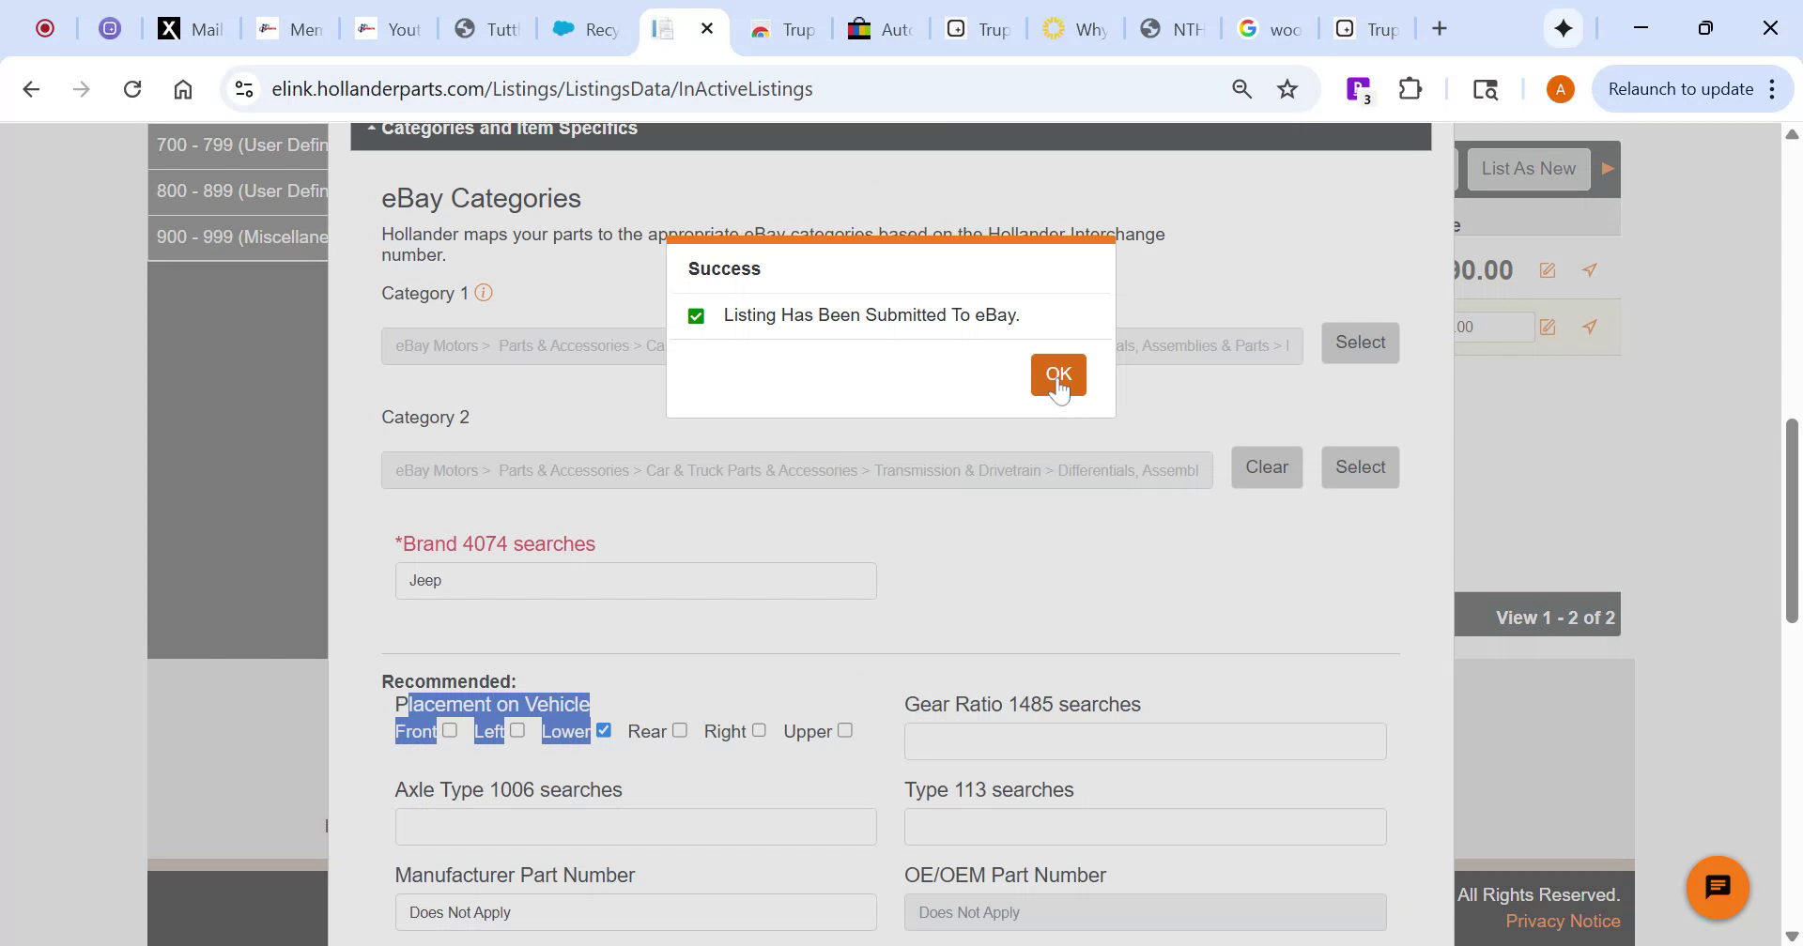Open the Jeep brand selection field
Screen dimensions: 1803x946
click(x=636, y=580)
